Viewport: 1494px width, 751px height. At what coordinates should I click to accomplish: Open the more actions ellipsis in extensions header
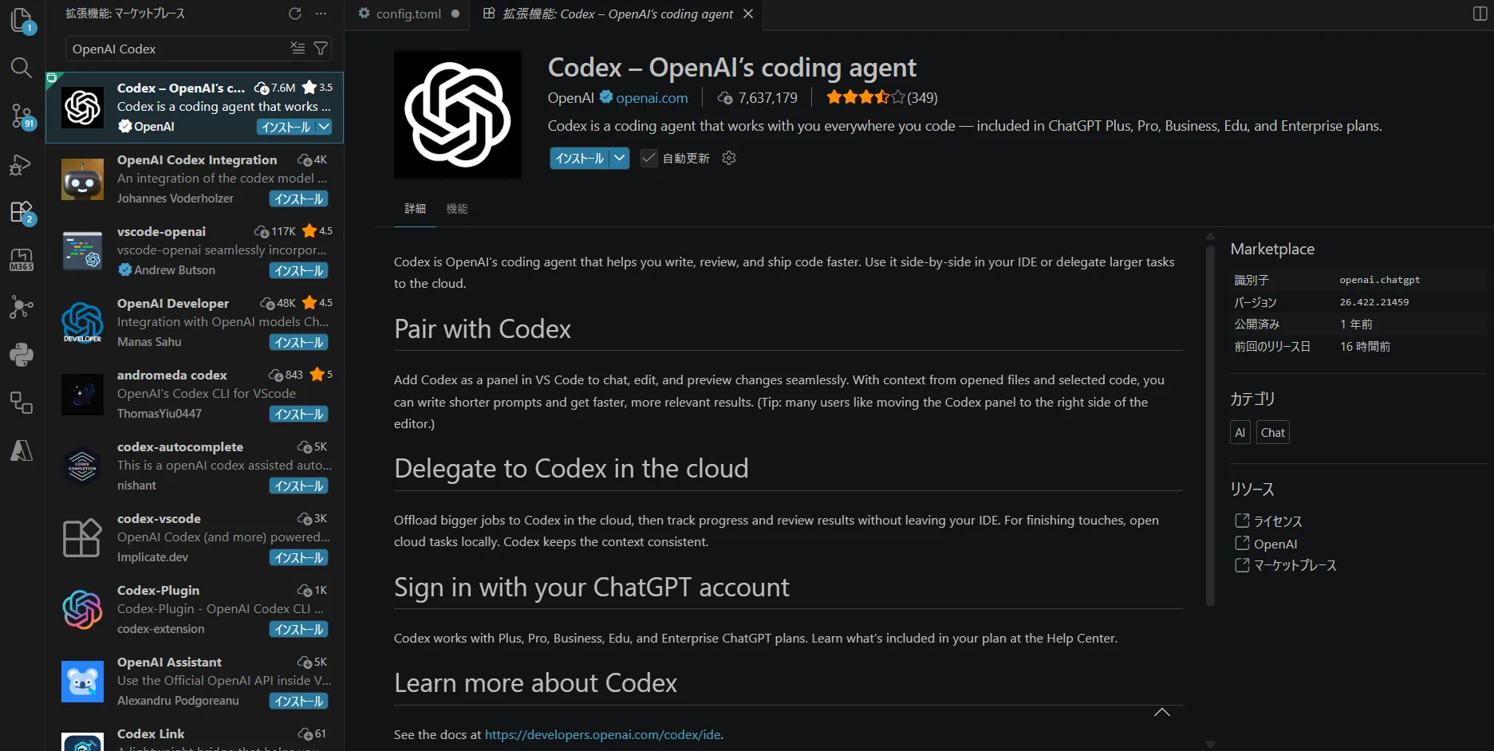[x=321, y=14]
